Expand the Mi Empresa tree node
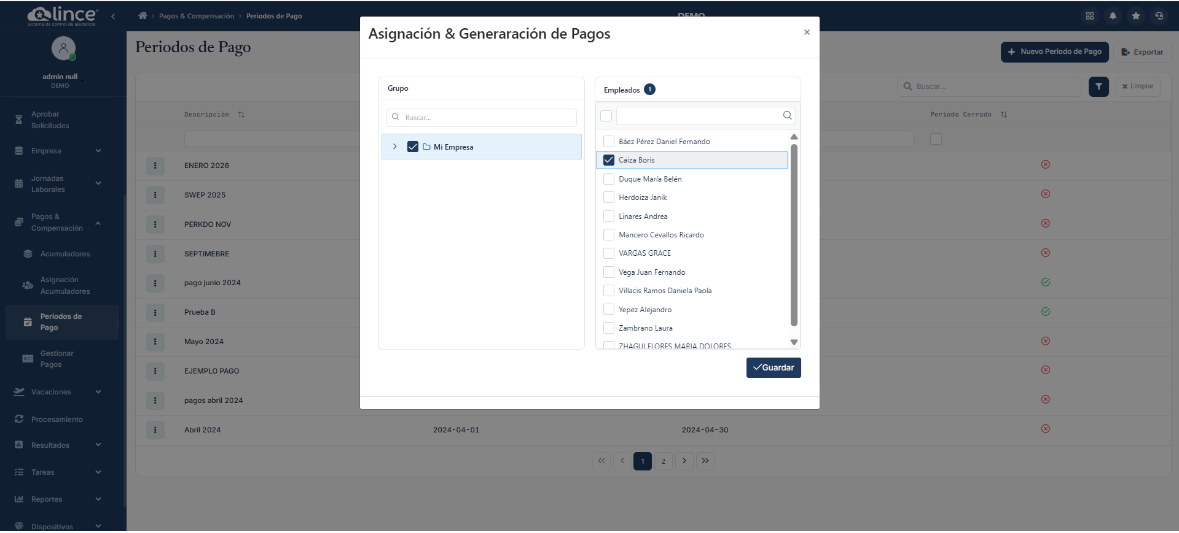 pyautogui.click(x=395, y=147)
